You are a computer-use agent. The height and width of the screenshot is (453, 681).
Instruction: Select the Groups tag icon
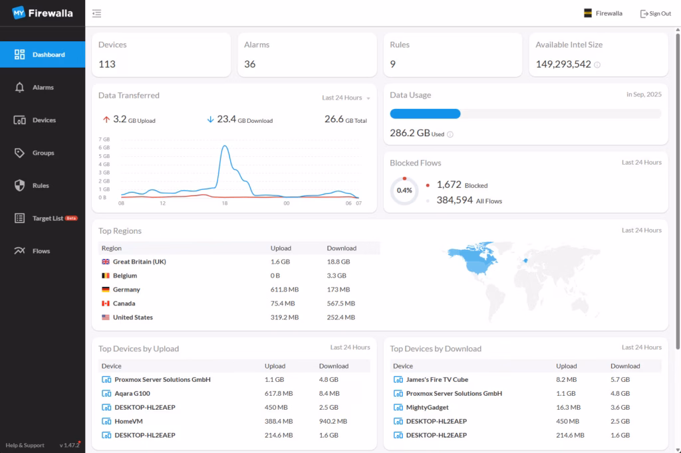click(20, 153)
